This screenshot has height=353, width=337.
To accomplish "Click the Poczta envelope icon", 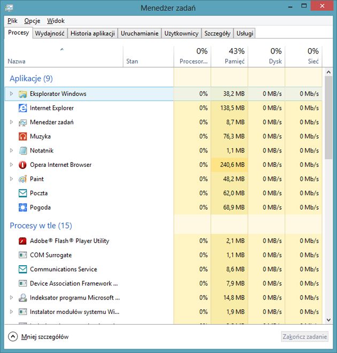I will 22,193.
